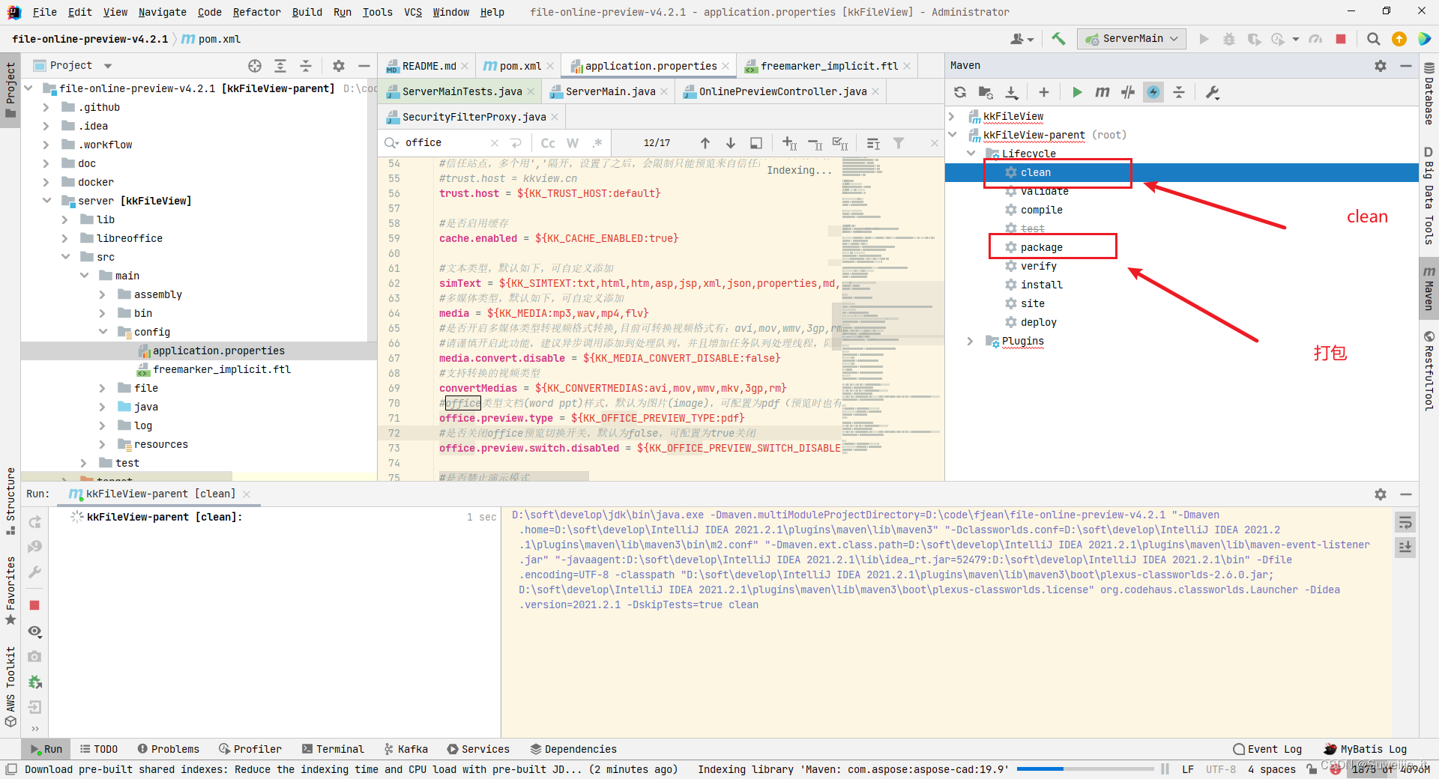Expand all in the Project panel
Screen dimensions: 1439x779
280,66
